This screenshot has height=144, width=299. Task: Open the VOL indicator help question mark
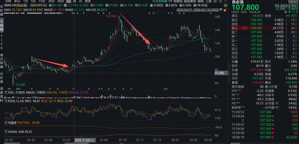click(x=6, y=92)
